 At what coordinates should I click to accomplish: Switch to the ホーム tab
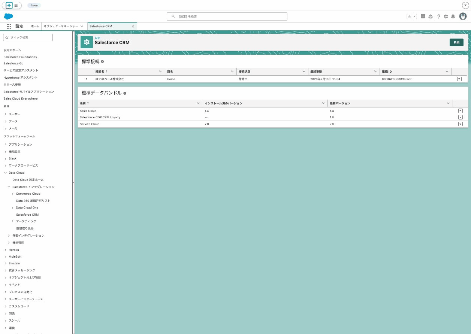(35, 26)
